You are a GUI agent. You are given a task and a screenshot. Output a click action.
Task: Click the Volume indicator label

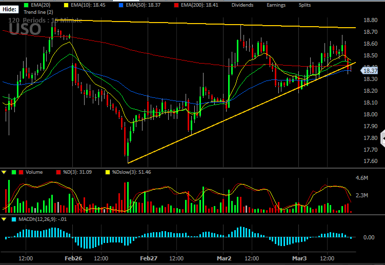pyautogui.click(x=34, y=172)
